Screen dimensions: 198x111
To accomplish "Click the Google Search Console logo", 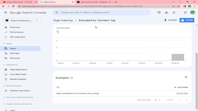I will [28, 13].
